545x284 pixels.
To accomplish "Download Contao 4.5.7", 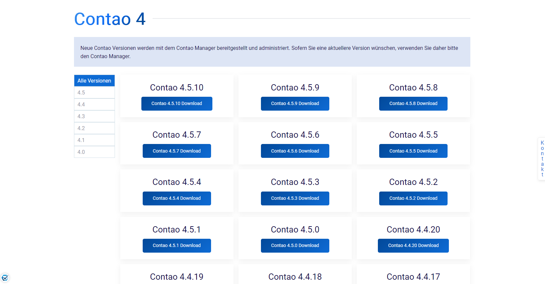I will point(177,151).
